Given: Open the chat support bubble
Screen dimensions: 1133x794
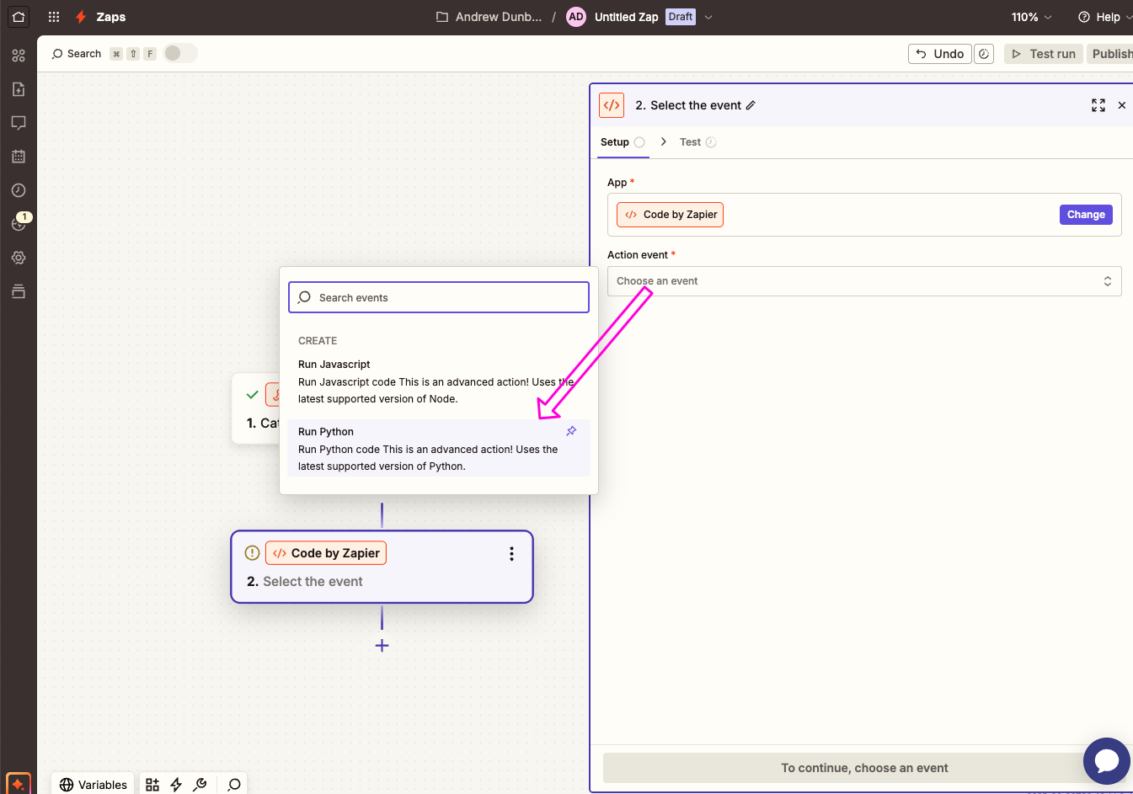Looking at the screenshot, I should point(1106,760).
